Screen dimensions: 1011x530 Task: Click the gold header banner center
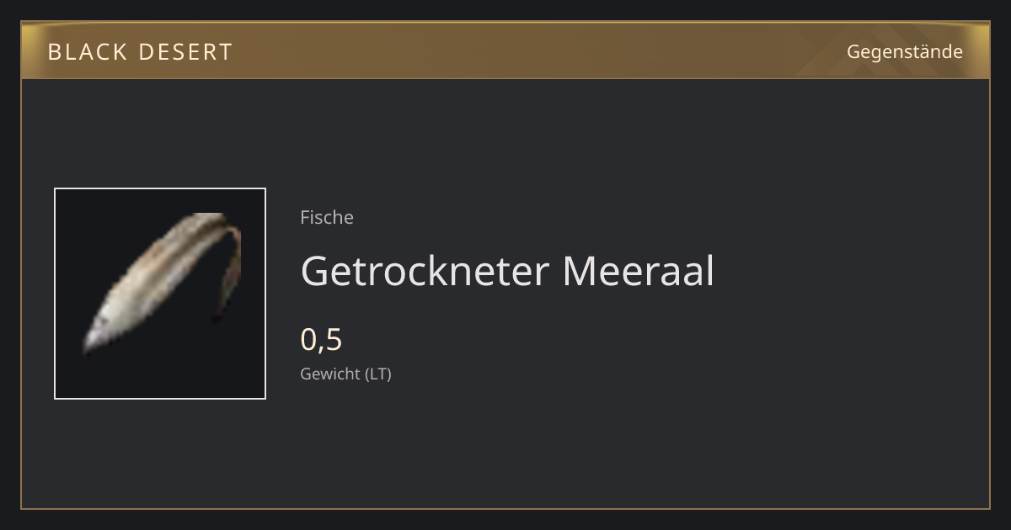[505, 50]
